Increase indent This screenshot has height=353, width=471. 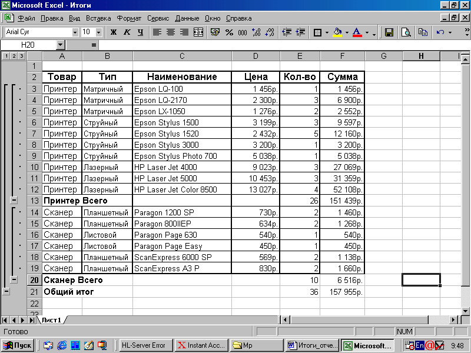[x=300, y=32]
